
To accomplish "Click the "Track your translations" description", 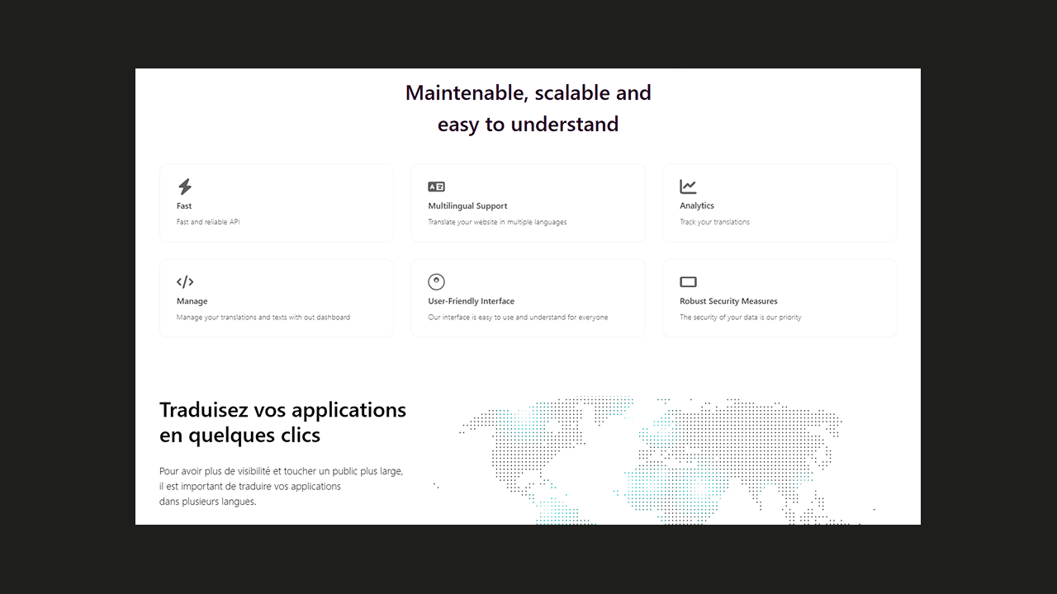I will 714,222.
